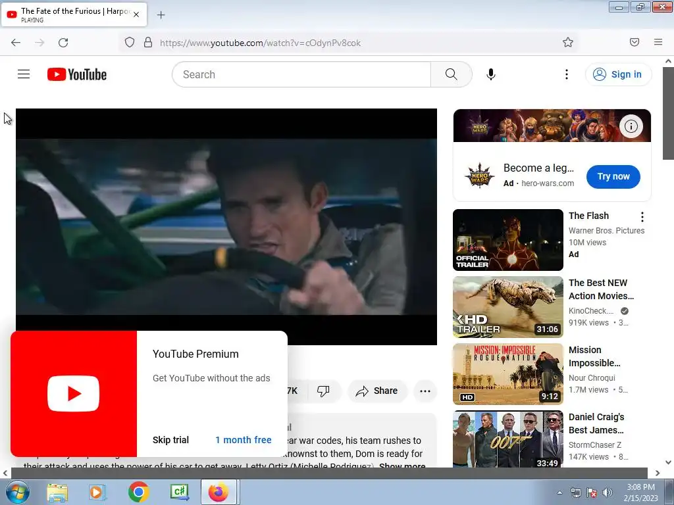The width and height of the screenshot is (674, 505).
Task: Open the YouTube hamburger guide menu
Action: point(24,74)
